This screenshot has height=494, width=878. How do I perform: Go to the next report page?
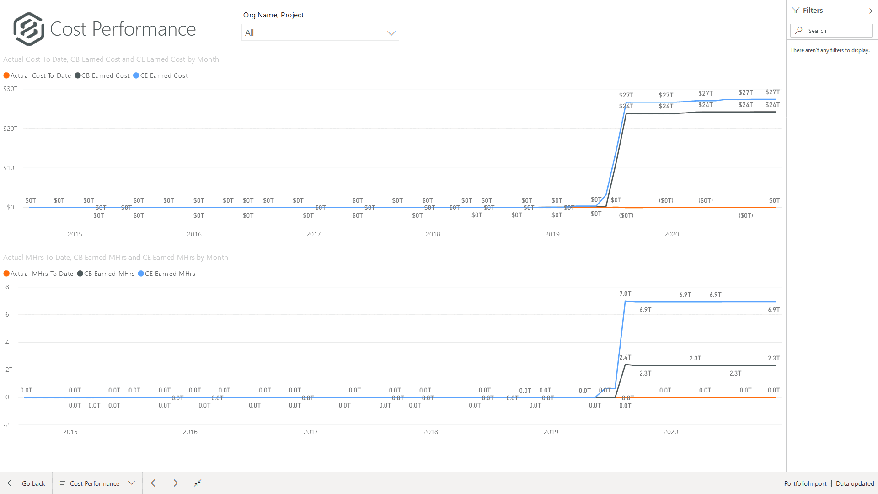coord(176,483)
